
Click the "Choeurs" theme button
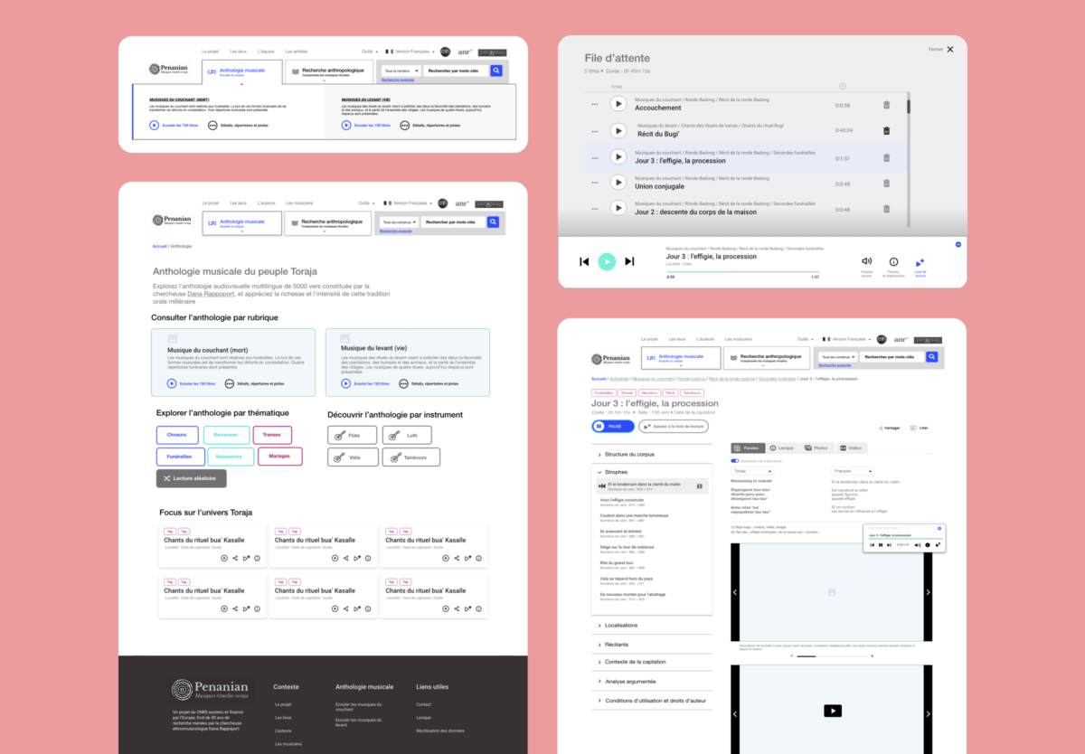177,435
